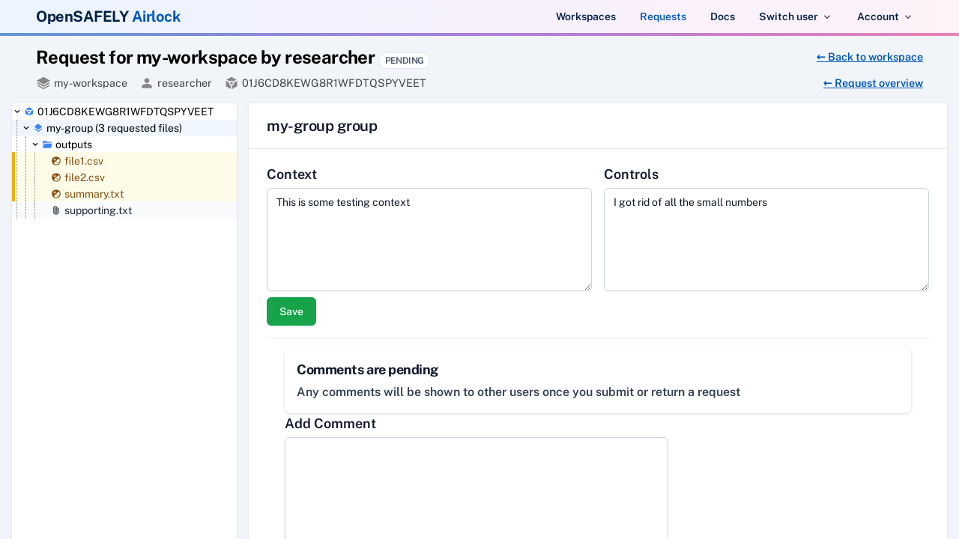The width and height of the screenshot is (959, 539).
Task: Collapse the outputs folder in the tree
Action: (34, 144)
